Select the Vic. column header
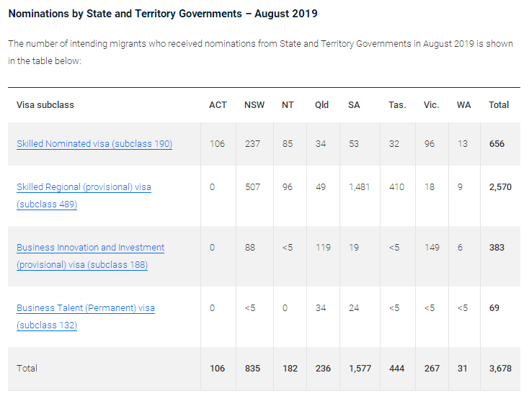Image resolution: width=529 pixels, height=396 pixels. 432,105
